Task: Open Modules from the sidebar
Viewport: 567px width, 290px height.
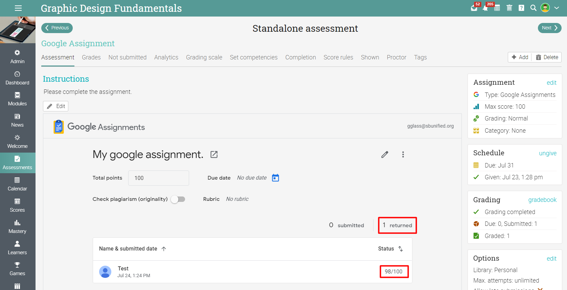Action: click(17, 99)
